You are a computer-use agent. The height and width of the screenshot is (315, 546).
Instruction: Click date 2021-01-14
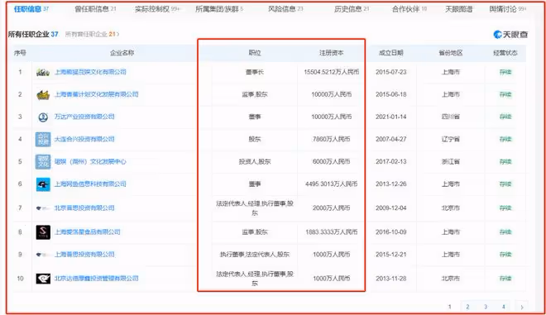(391, 117)
